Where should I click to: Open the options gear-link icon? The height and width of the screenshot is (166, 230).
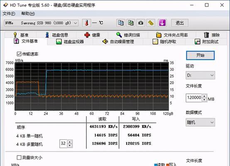tap(151, 23)
